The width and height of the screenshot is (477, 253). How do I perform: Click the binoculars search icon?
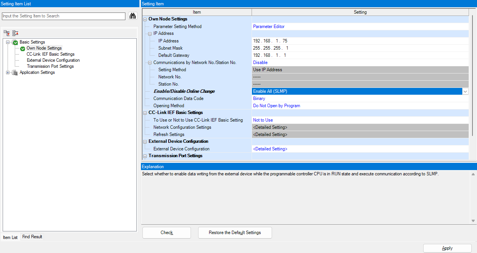(133, 16)
